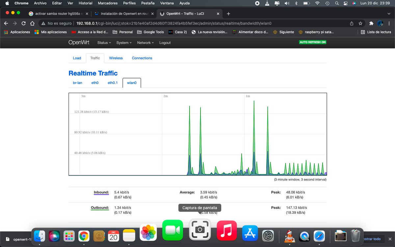395x247 pixels.
Task: Open the Marcadores menu in menu bar
Action: coord(108,3)
